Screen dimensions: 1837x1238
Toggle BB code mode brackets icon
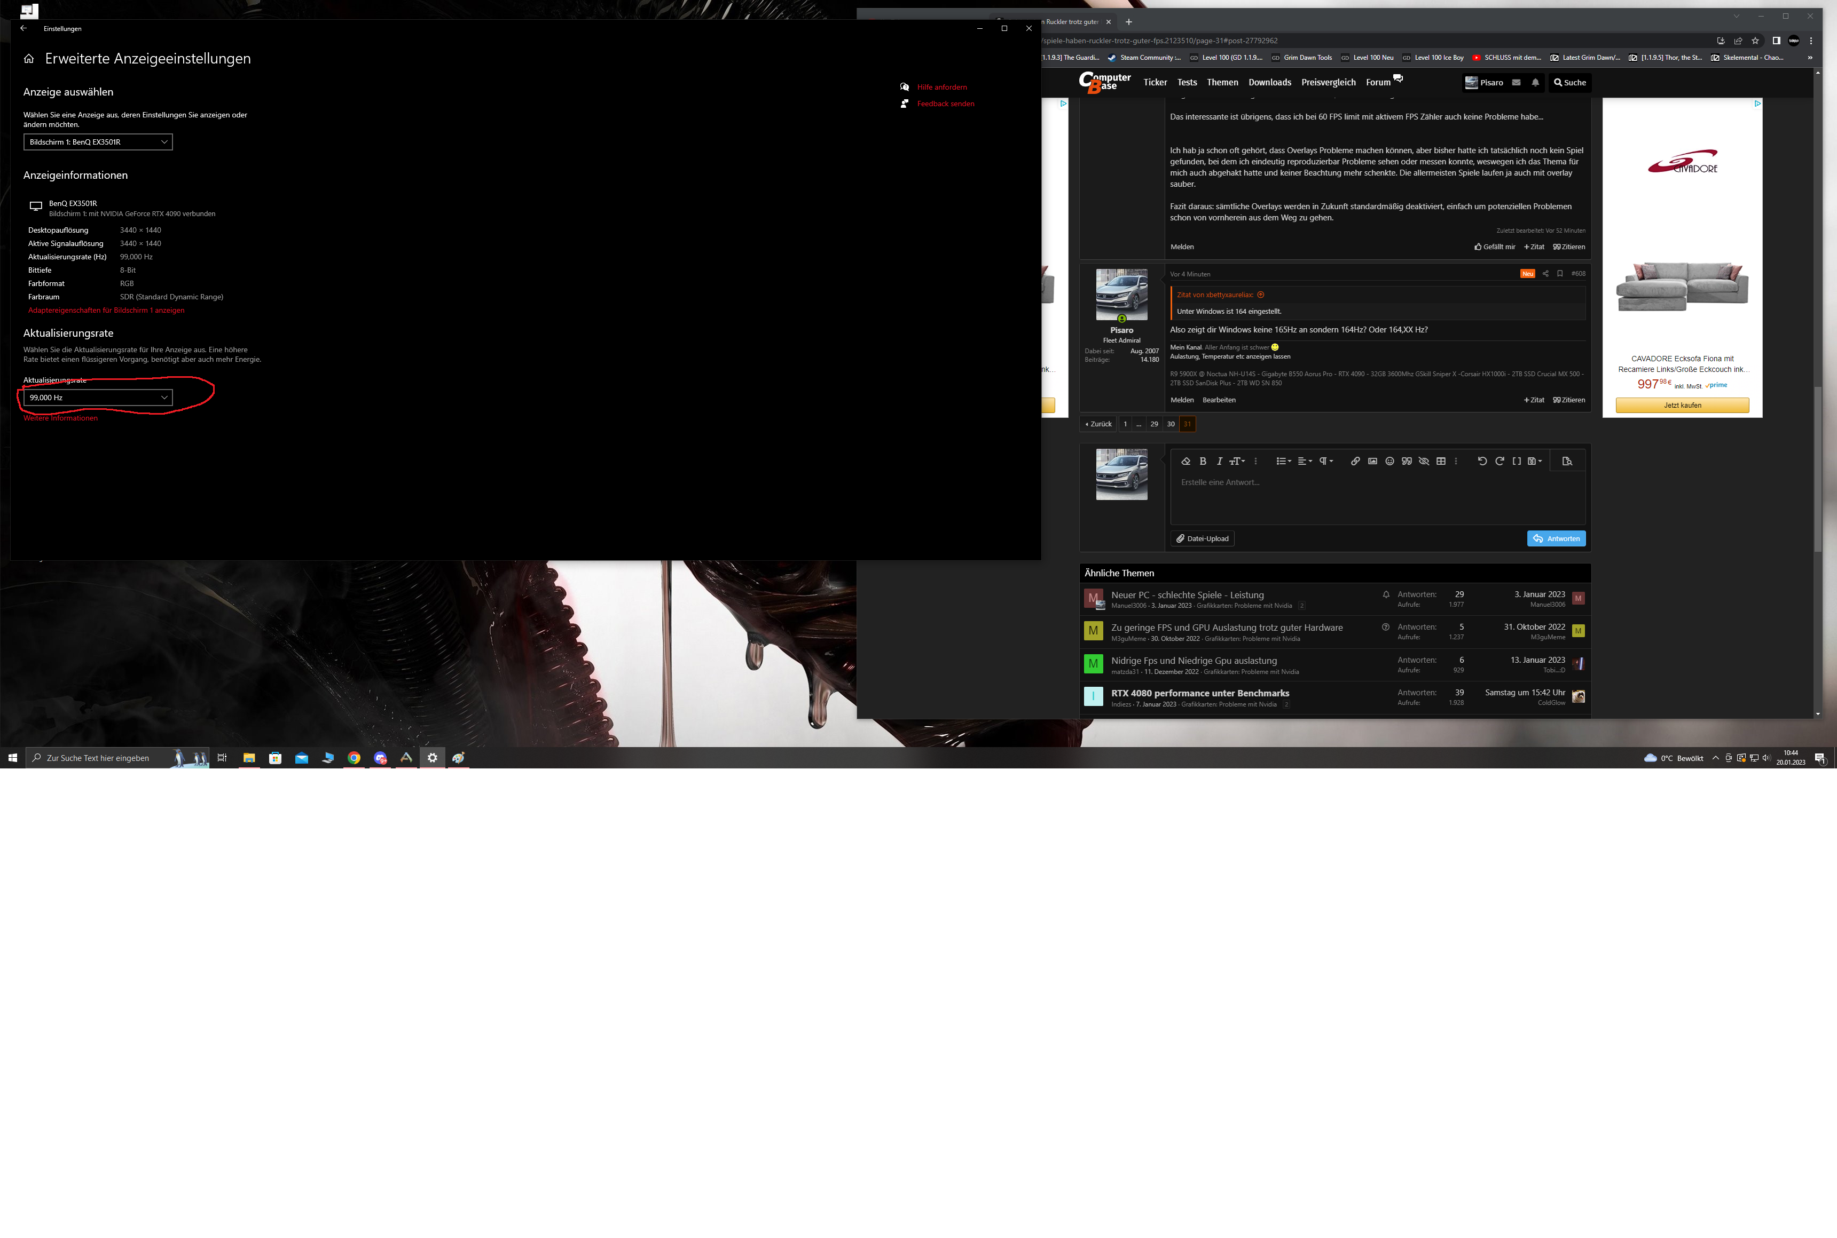[1516, 461]
